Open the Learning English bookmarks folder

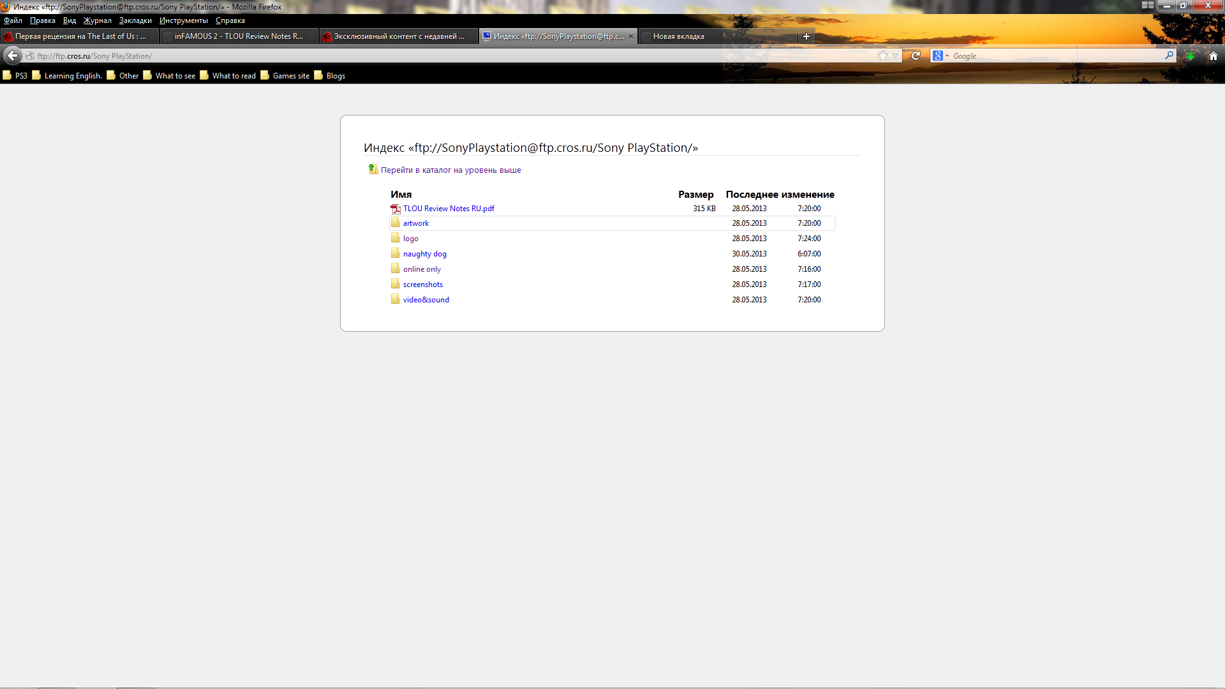pos(68,75)
